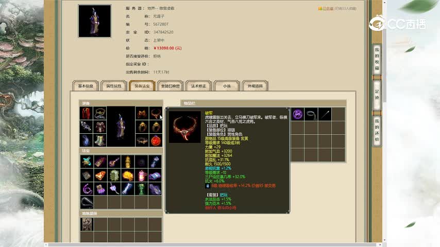Switch to the 属性抗性 tab
Image resolution: width=440 pixels, height=247 pixels.
pos(114,86)
